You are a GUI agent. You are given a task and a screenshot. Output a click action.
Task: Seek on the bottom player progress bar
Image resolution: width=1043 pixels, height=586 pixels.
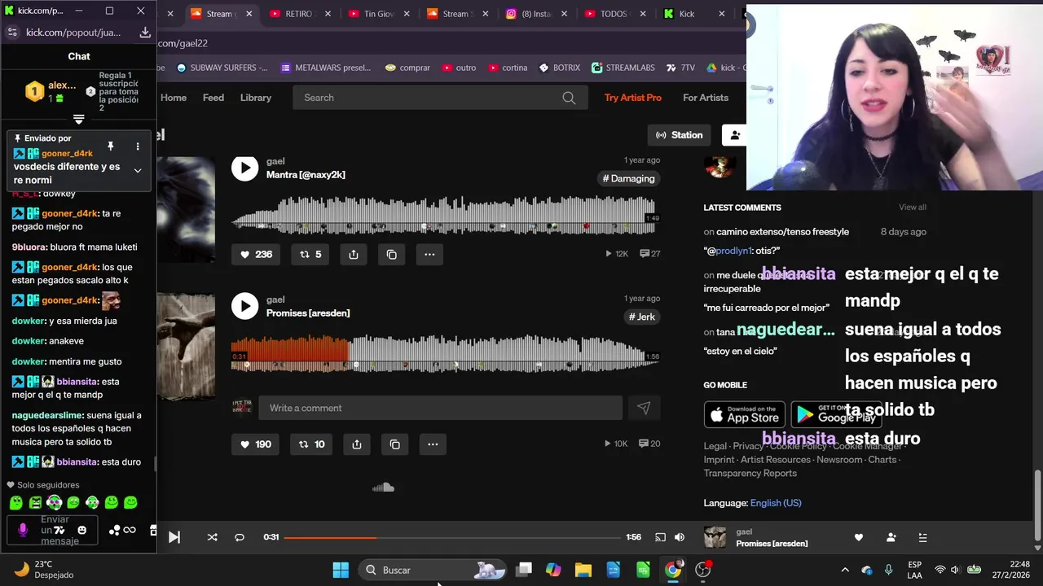452,537
